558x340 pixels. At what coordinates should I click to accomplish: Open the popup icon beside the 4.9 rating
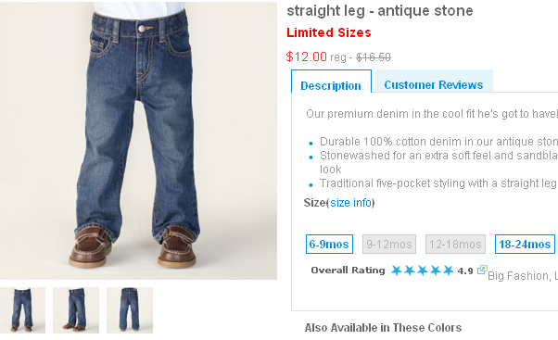pos(482,270)
